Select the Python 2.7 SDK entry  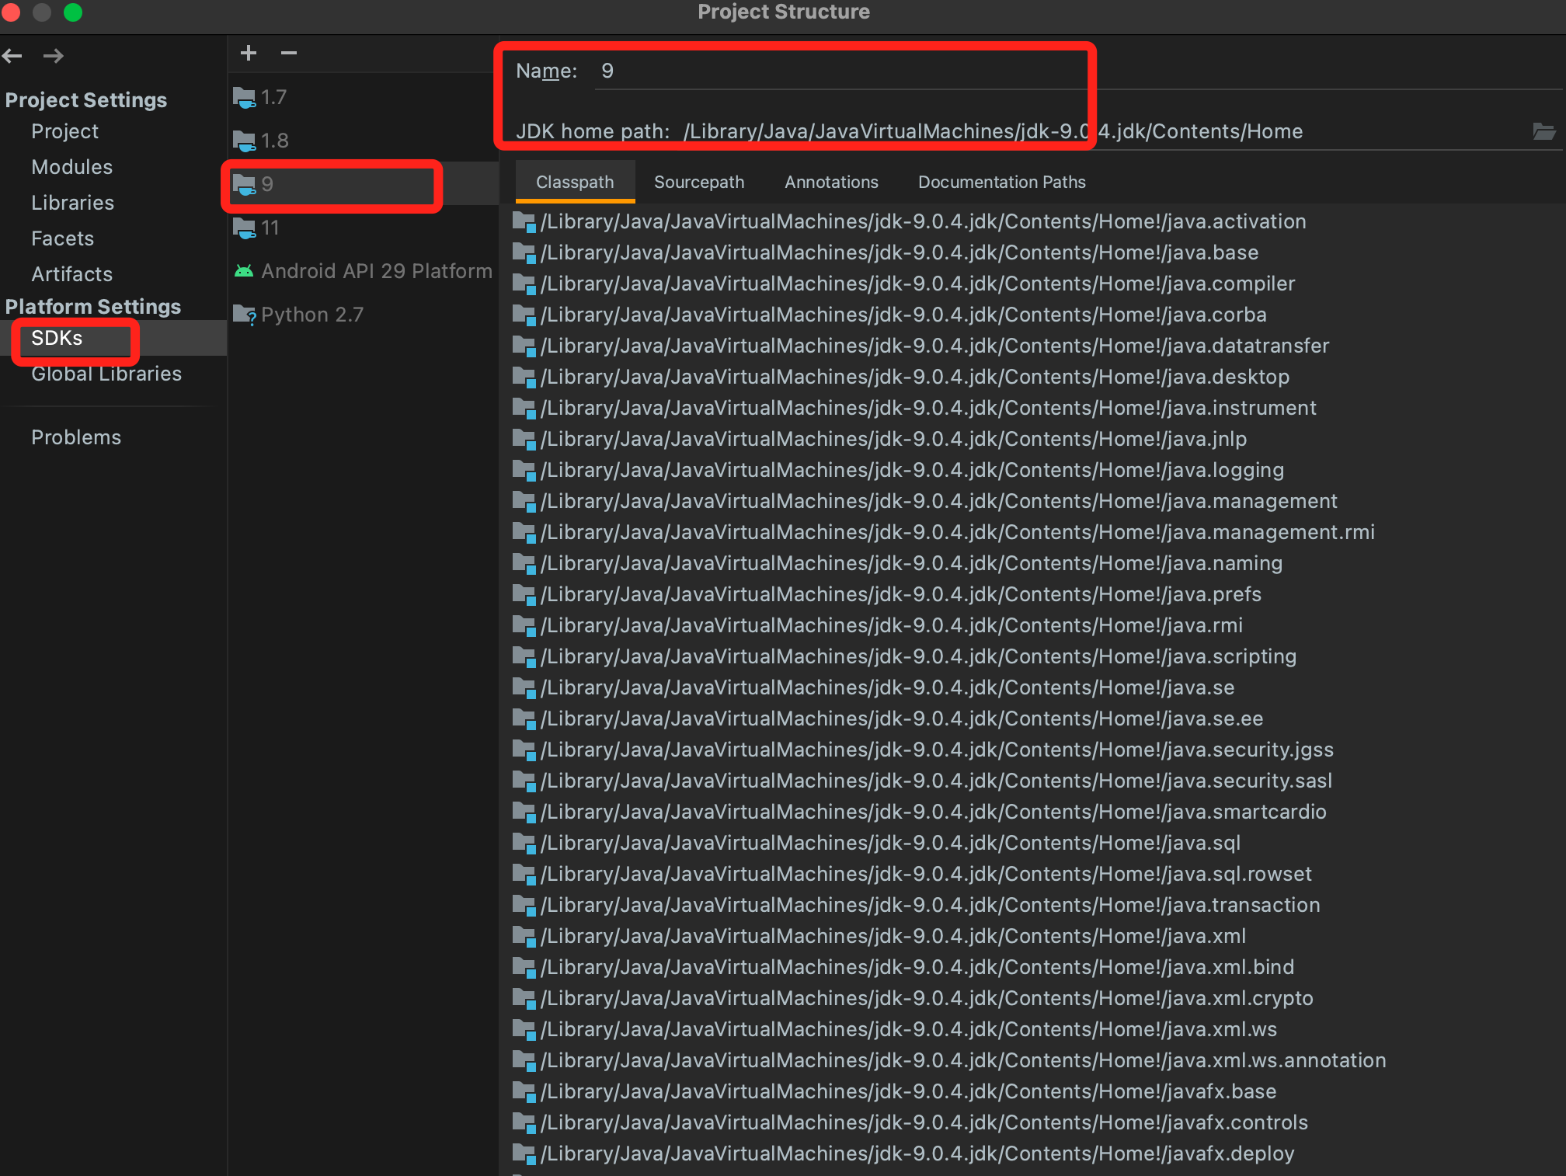311,315
